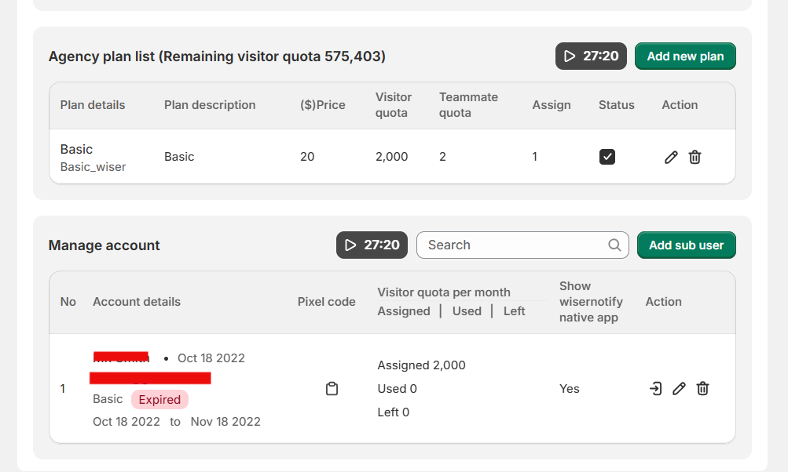Image resolution: width=788 pixels, height=472 pixels.
Task: Click the Pixel code column header
Action: [326, 302]
